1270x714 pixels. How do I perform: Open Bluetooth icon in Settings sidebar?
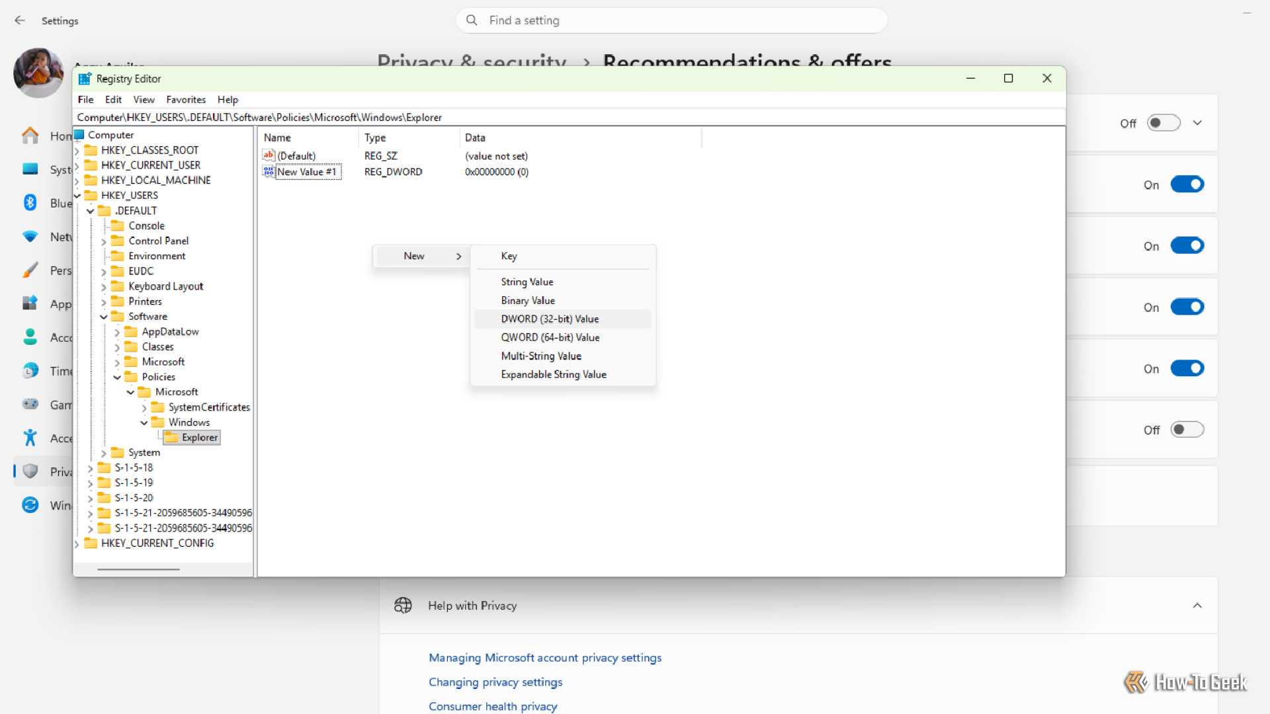30,203
